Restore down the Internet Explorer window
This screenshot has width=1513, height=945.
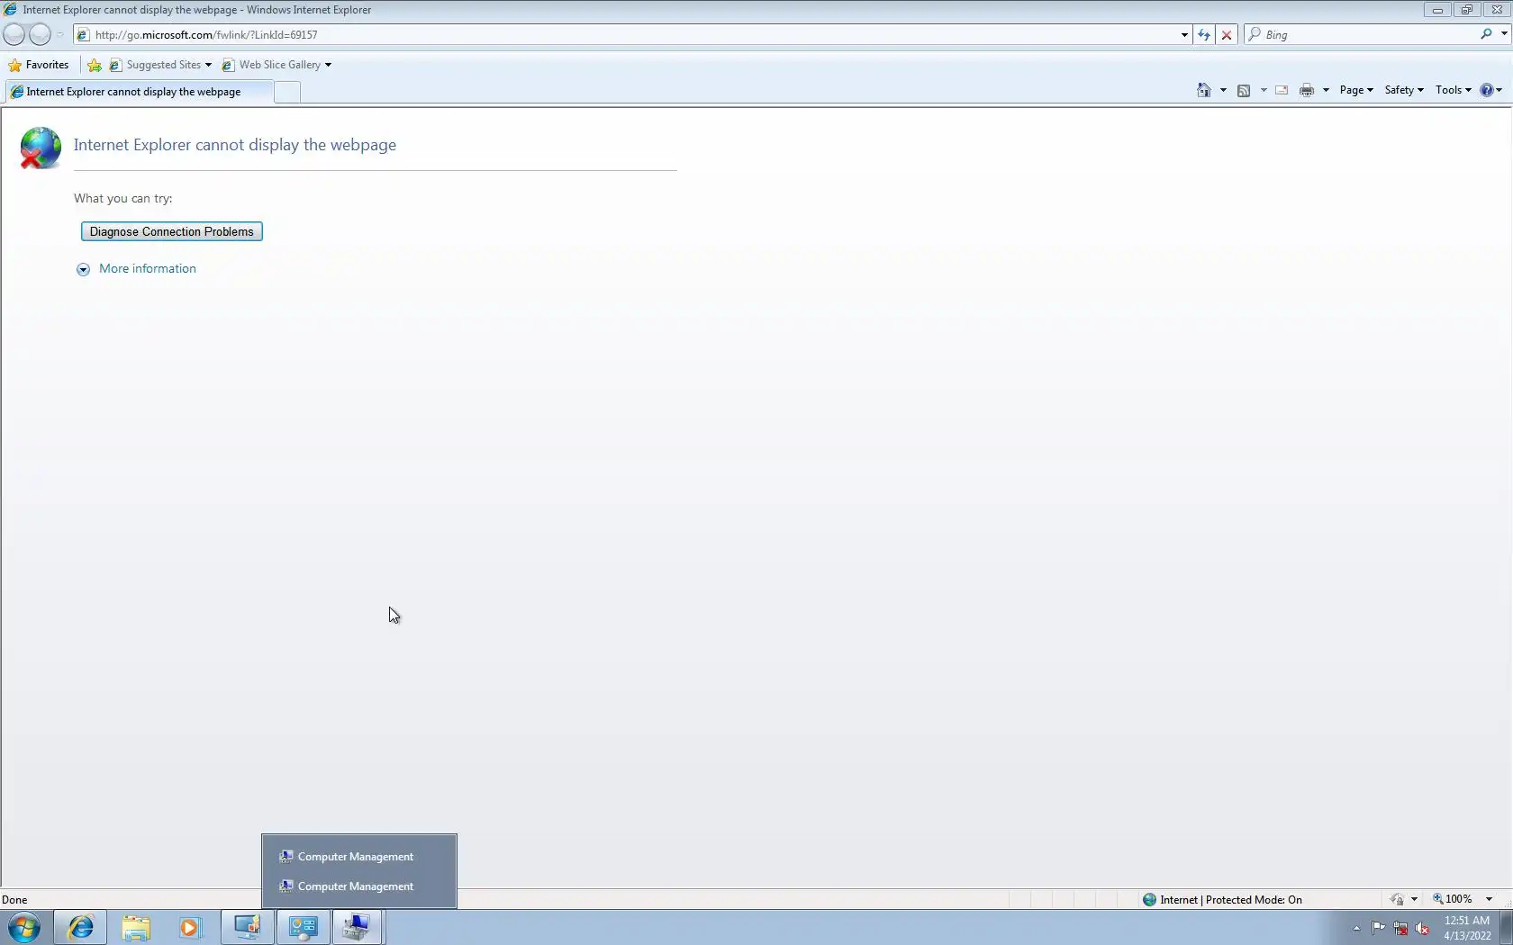[1466, 10]
